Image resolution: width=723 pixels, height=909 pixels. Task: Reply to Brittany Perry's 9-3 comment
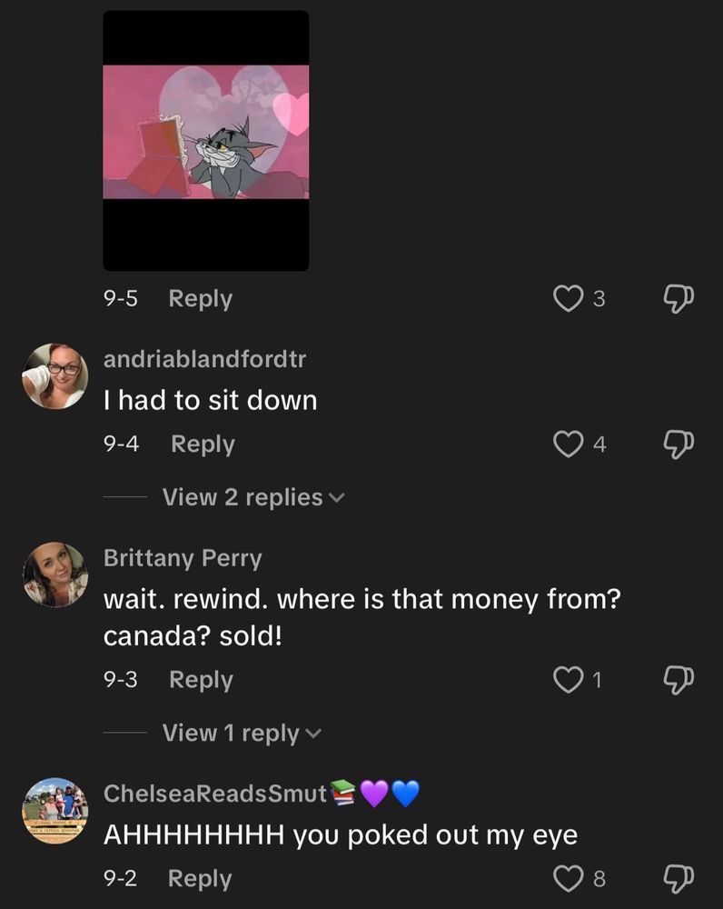(201, 679)
